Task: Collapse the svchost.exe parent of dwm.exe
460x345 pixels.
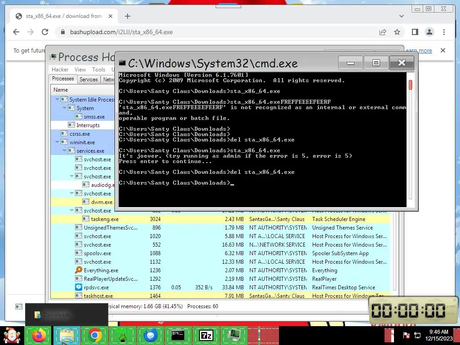Action: 71,193
